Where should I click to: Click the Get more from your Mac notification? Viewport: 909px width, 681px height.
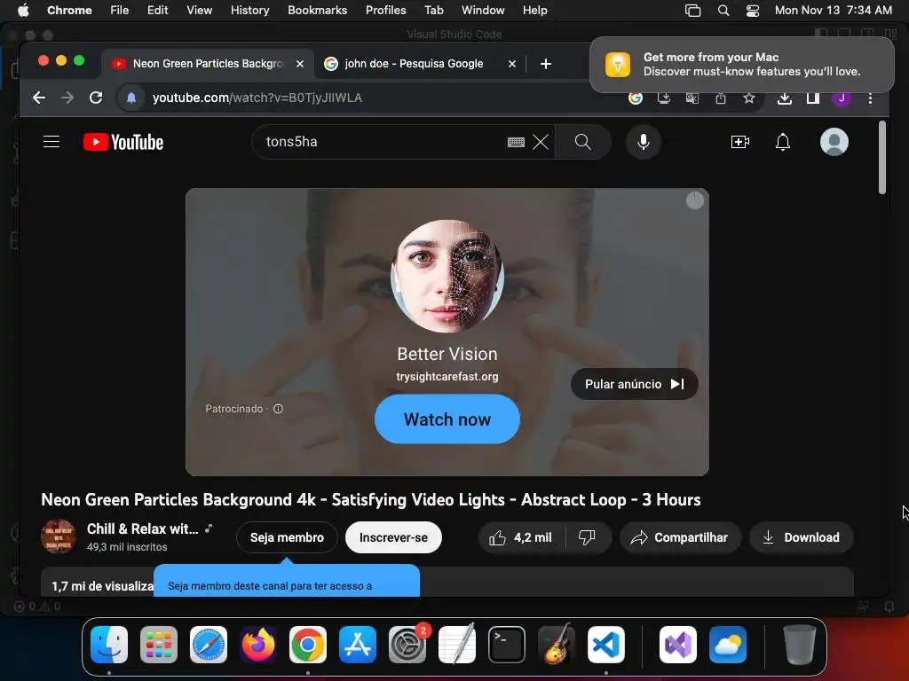(x=742, y=64)
